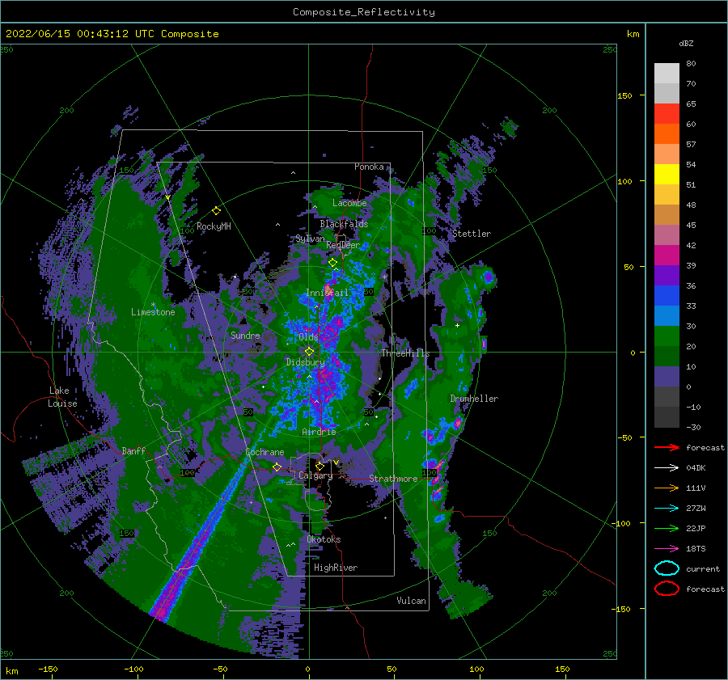This screenshot has height=680, width=728.
Task: Click the HighRiver town label
Action: (x=336, y=568)
